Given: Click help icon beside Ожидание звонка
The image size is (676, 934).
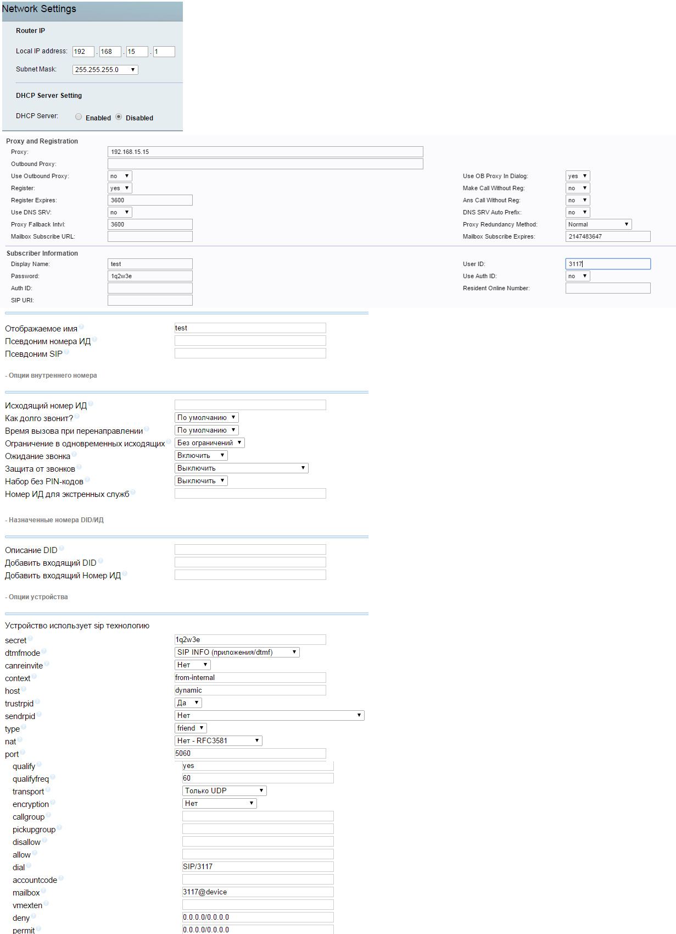Looking at the screenshot, I should click(x=74, y=454).
